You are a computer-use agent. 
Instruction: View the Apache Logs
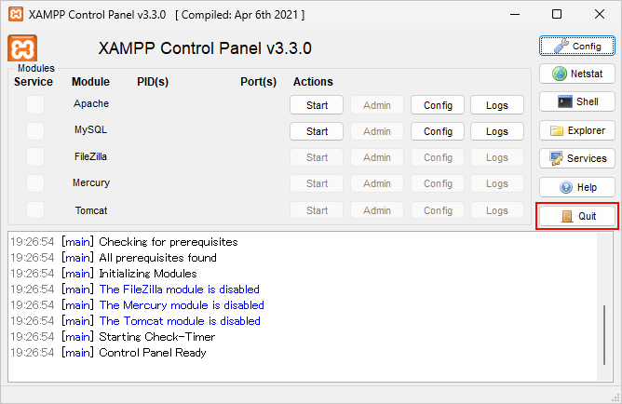click(497, 105)
